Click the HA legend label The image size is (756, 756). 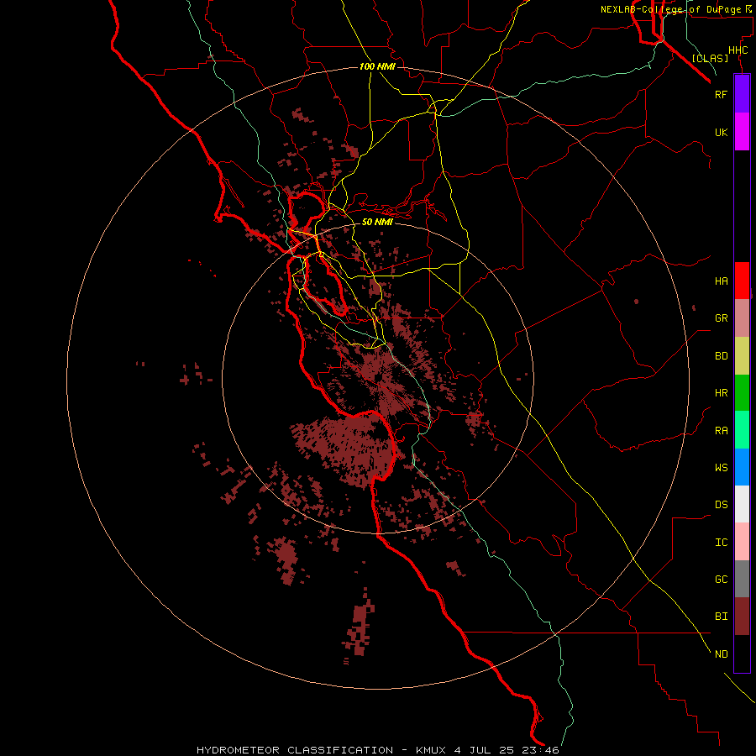721,281
